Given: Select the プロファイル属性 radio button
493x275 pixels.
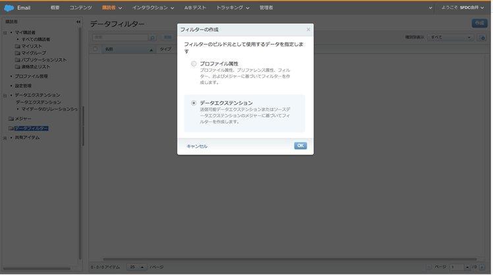Looking at the screenshot, I should tap(194, 64).
